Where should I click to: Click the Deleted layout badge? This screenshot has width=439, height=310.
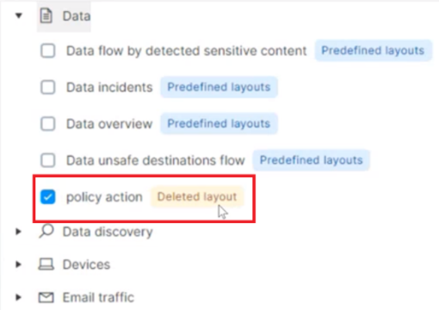(197, 197)
